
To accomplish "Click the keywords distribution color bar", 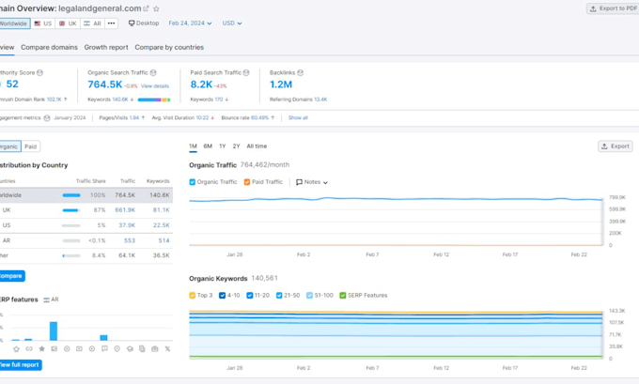I will coord(154,100).
